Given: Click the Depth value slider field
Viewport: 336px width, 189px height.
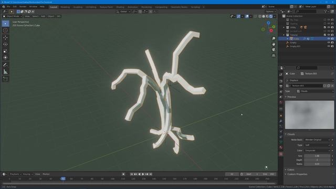Looking at the screenshot, I should tap(317, 160).
